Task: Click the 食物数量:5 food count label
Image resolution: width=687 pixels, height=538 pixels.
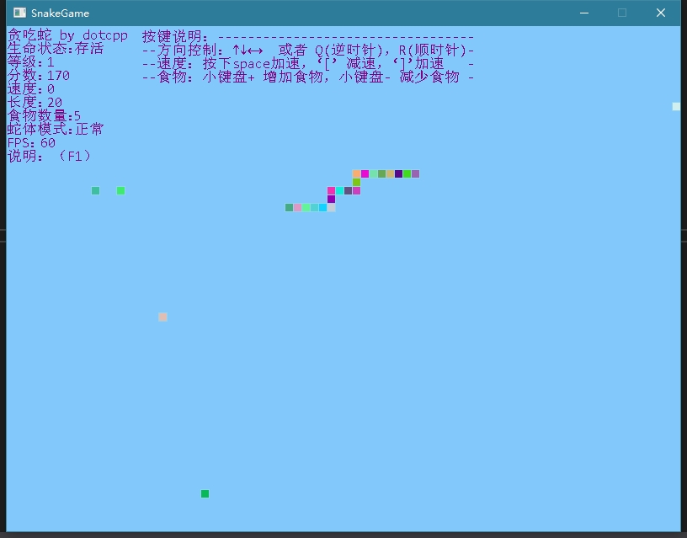Action: coord(44,116)
